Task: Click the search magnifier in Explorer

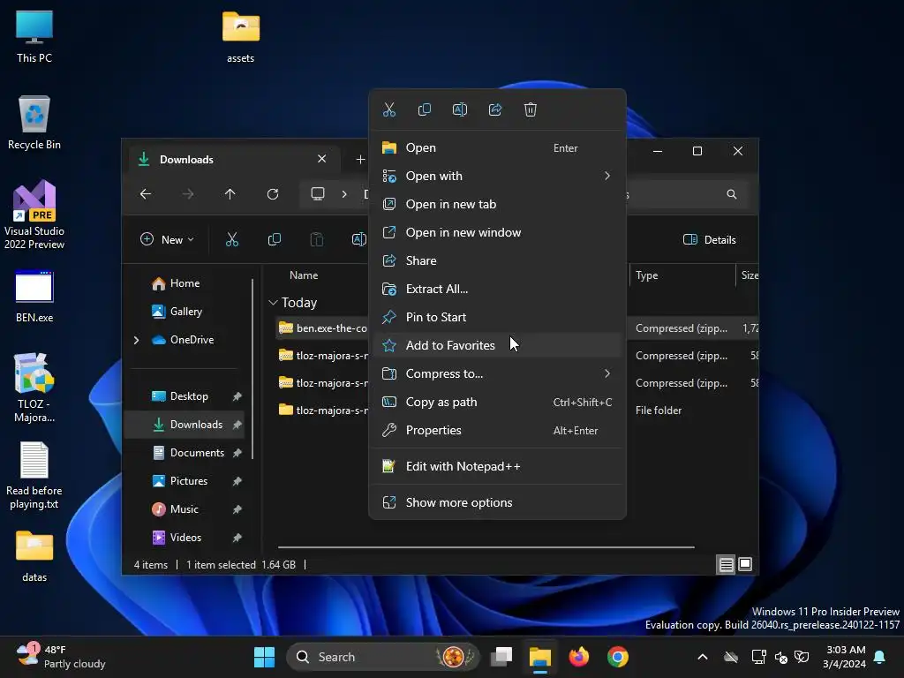Action: [732, 194]
